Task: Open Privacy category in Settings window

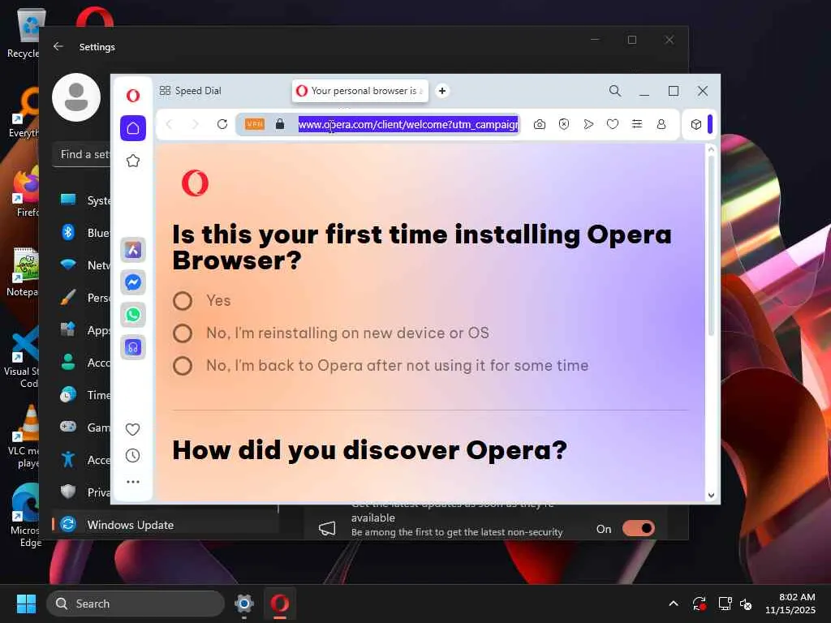Action: (x=84, y=492)
